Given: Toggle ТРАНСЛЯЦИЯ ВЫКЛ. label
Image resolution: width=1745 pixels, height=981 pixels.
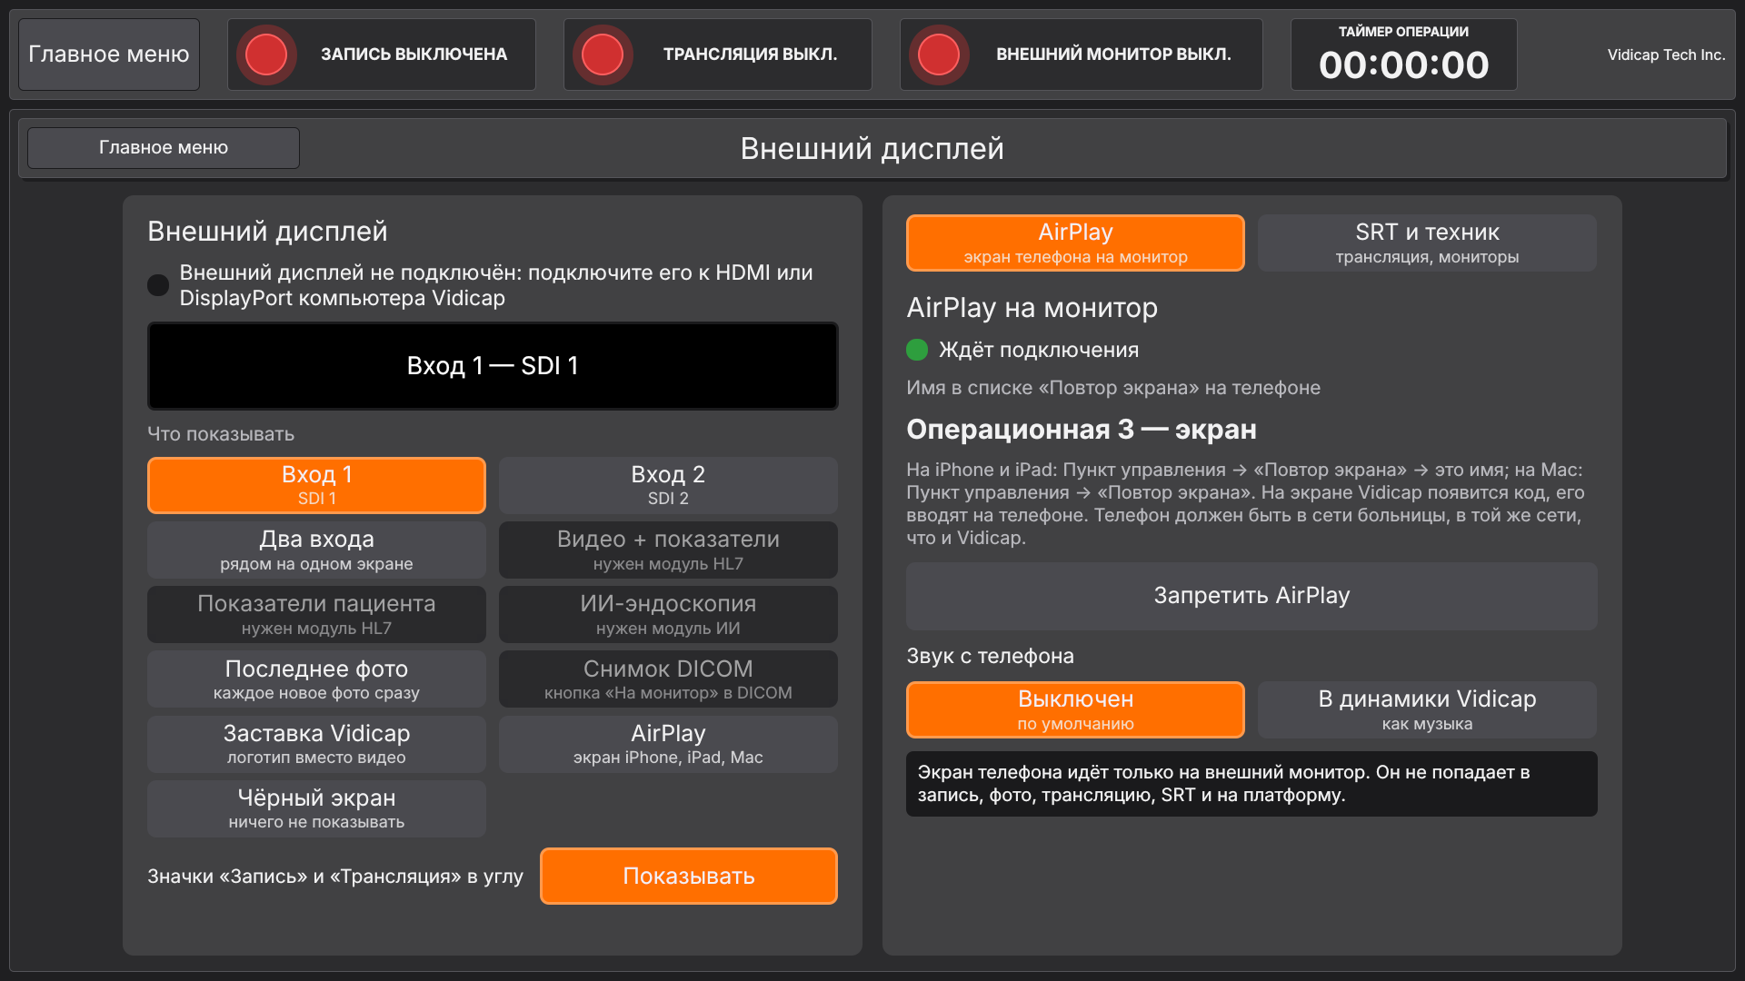Looking at the screenshot, I should (x=750, y=54).
